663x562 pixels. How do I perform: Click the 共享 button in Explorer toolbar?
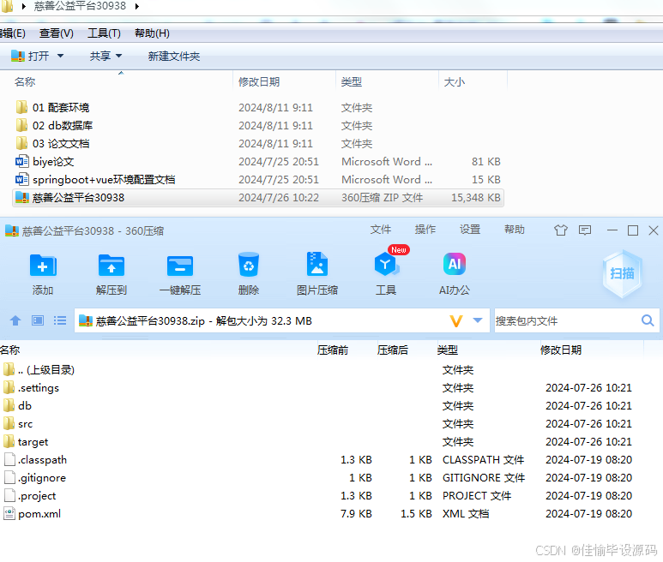pyautogui.click(x=100, y=56)
